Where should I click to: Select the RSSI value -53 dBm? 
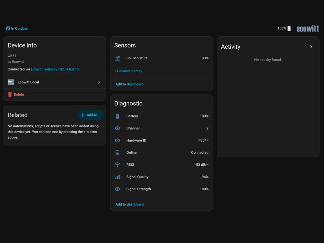pyautogui.click(x=202, y=165)
